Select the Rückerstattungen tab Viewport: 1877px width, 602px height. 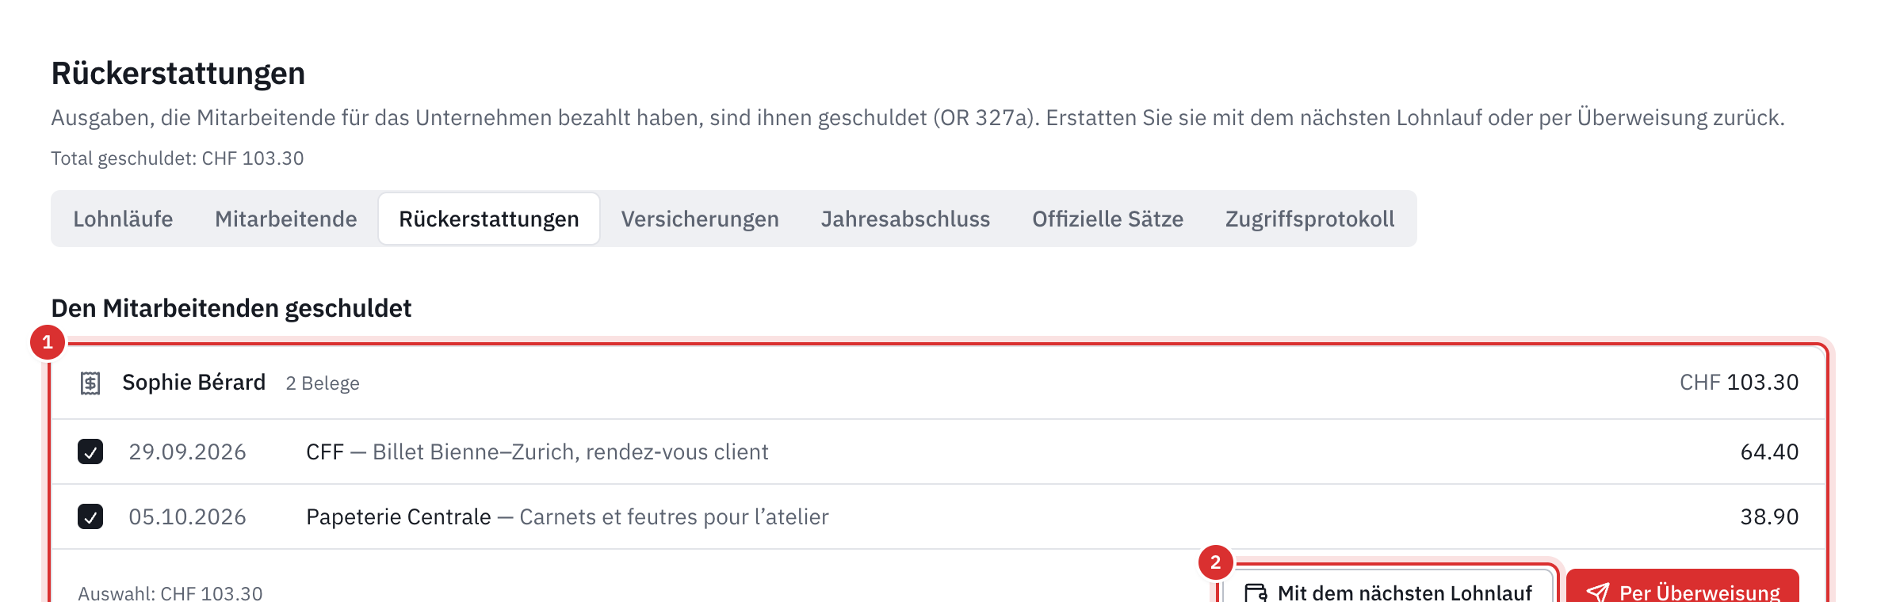(489, 219)
